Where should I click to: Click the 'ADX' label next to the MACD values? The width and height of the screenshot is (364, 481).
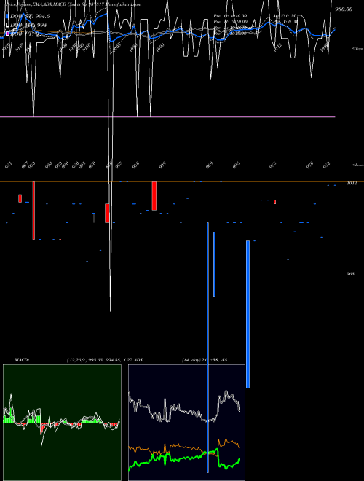138,360
